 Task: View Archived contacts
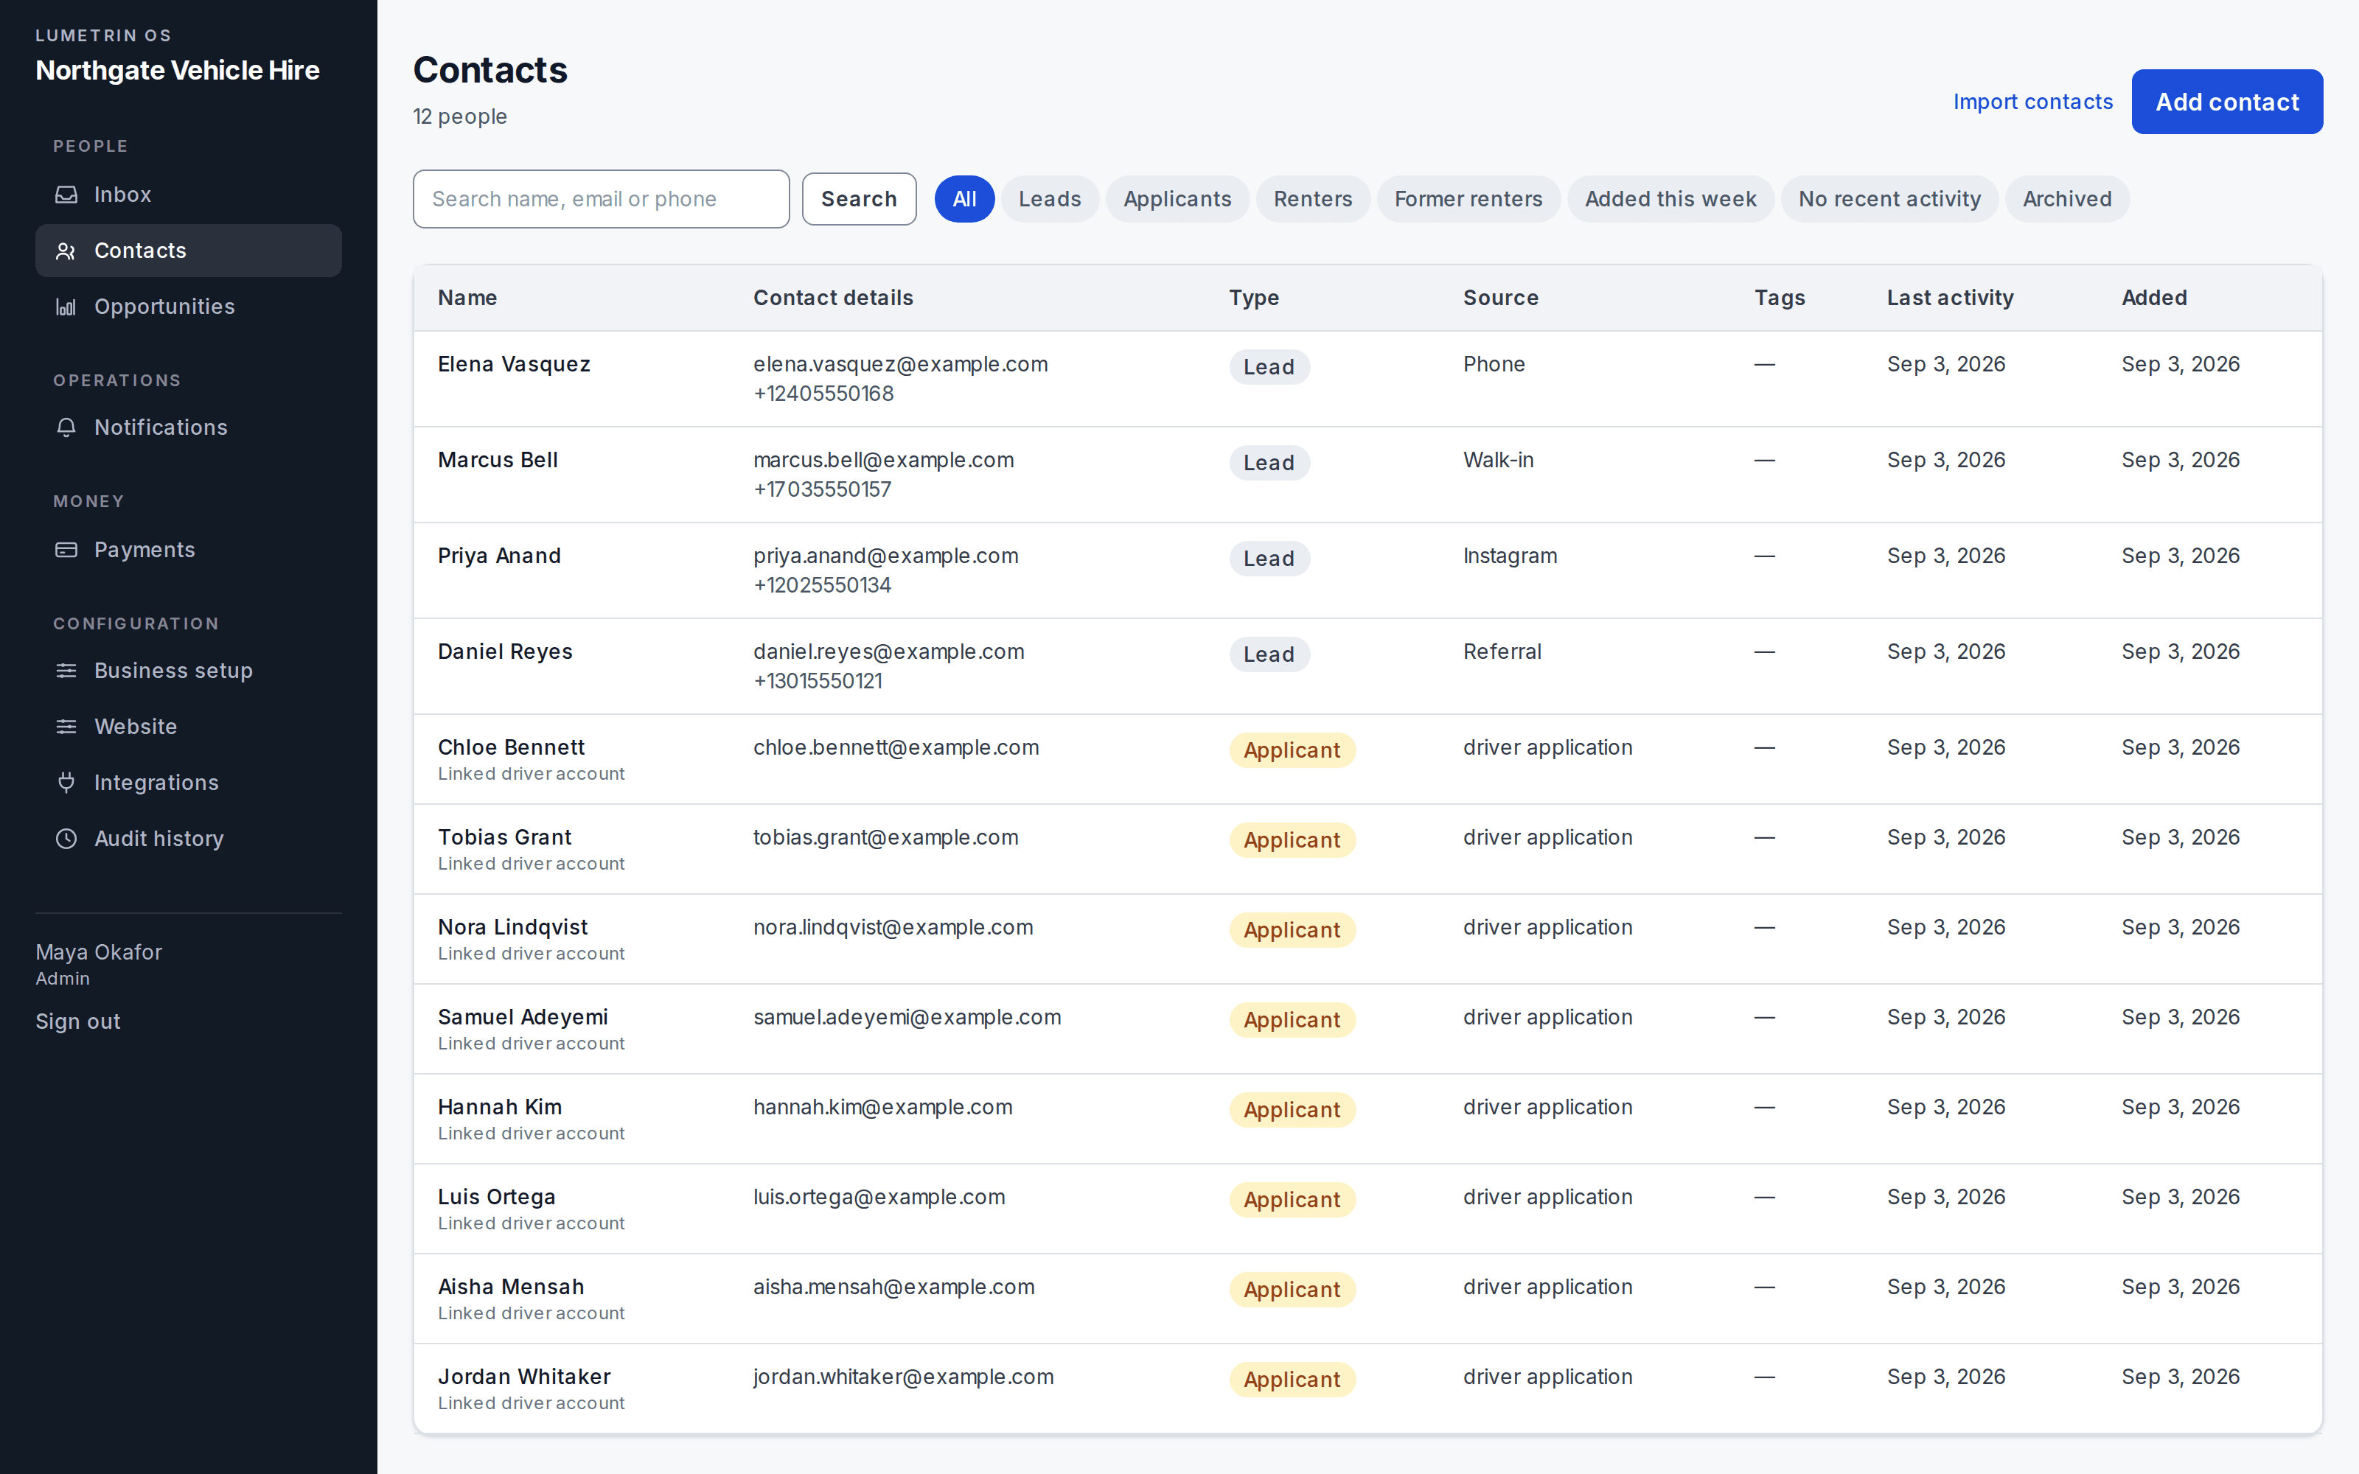click(x=2066, y=199)
